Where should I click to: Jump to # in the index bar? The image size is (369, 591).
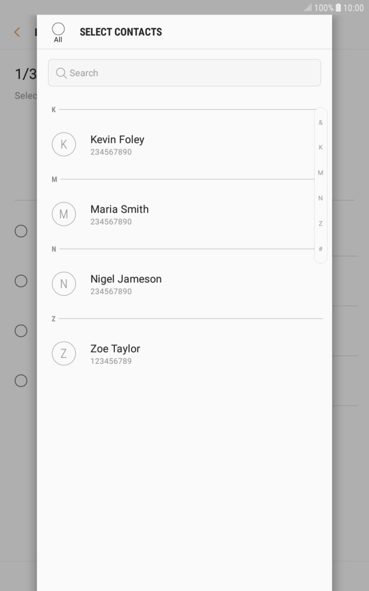click(320, 249)
